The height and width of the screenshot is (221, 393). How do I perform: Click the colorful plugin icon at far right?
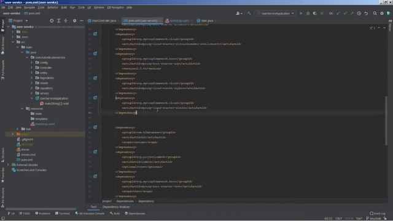pyautogui.click(x=389, y=14)
